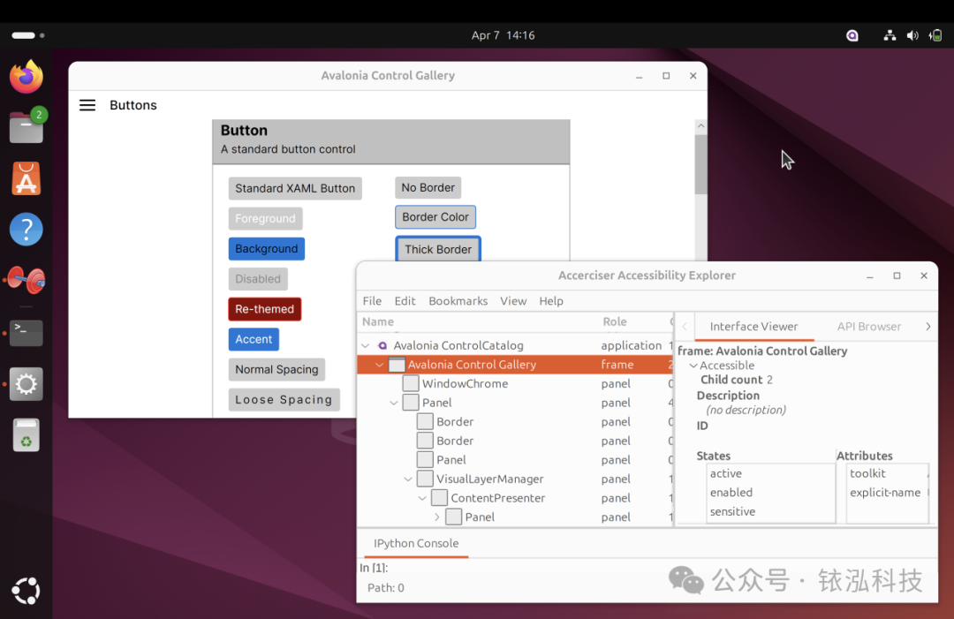Switch to the API Browser tab
This screenshot has height=619, width=954.
[x=869, y=327]
